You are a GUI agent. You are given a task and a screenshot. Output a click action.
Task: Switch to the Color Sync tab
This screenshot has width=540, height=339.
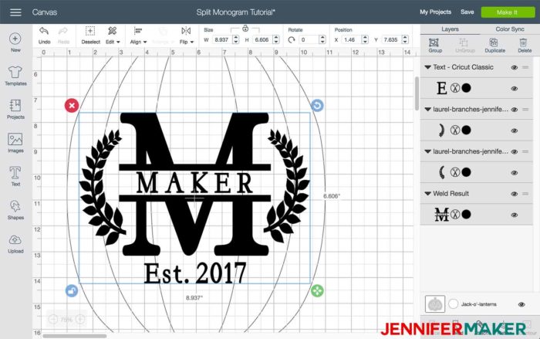point(510,29)
